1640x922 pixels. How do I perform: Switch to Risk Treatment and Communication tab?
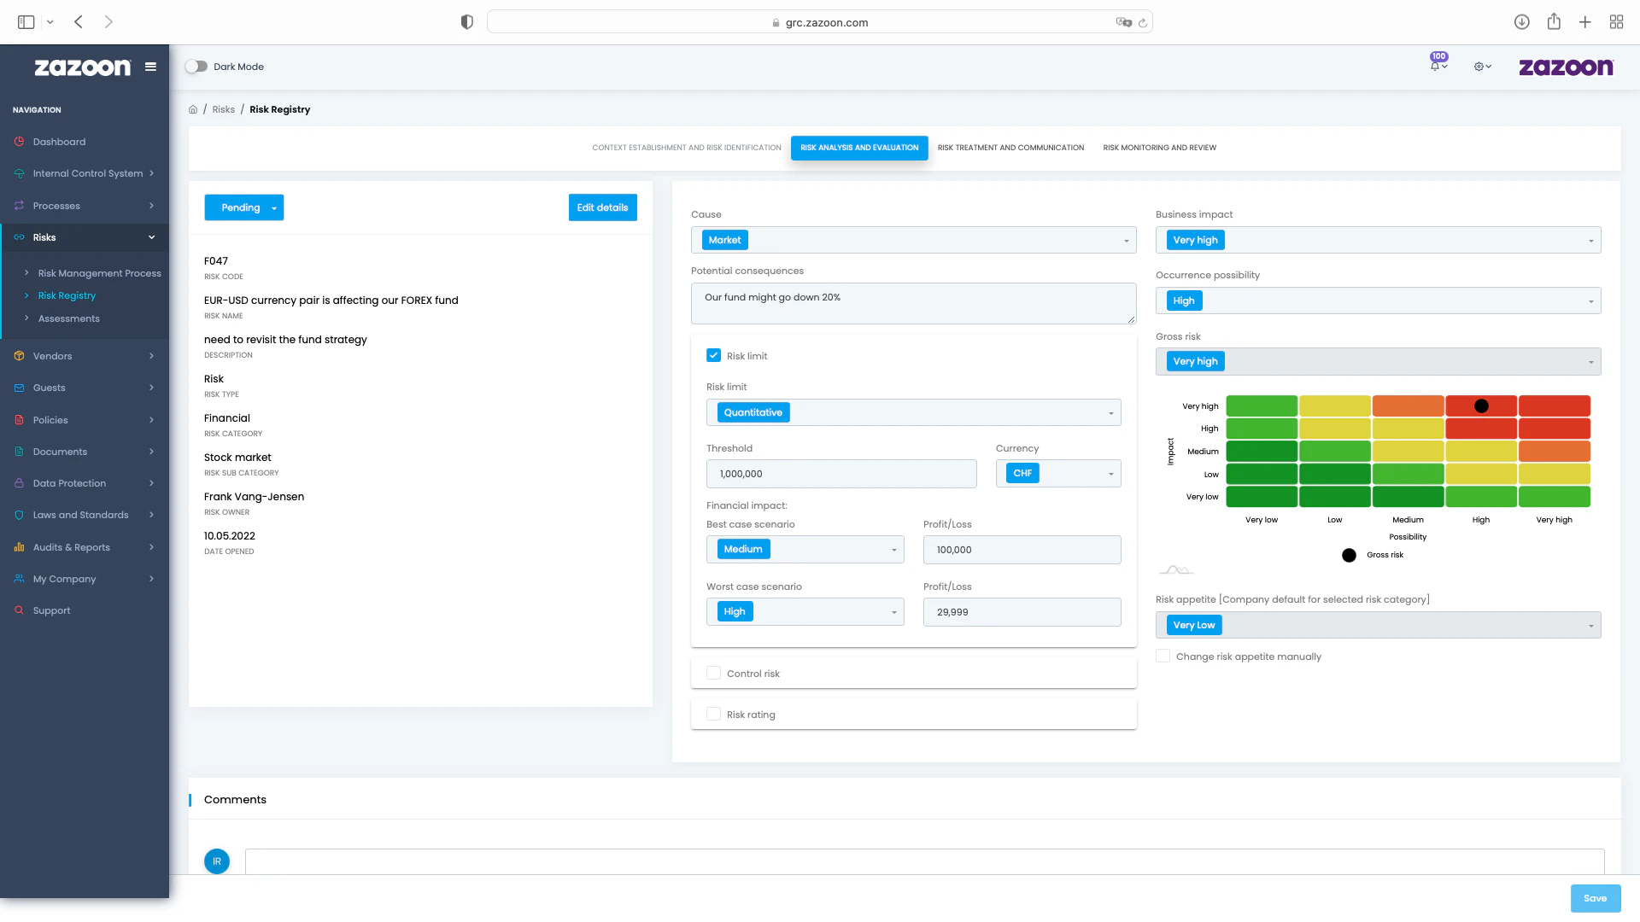1010,148
